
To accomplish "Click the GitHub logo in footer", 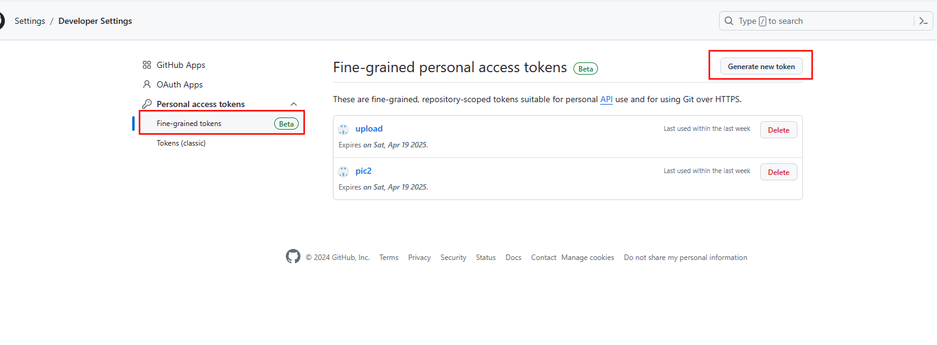I will (x=293, y=257).
